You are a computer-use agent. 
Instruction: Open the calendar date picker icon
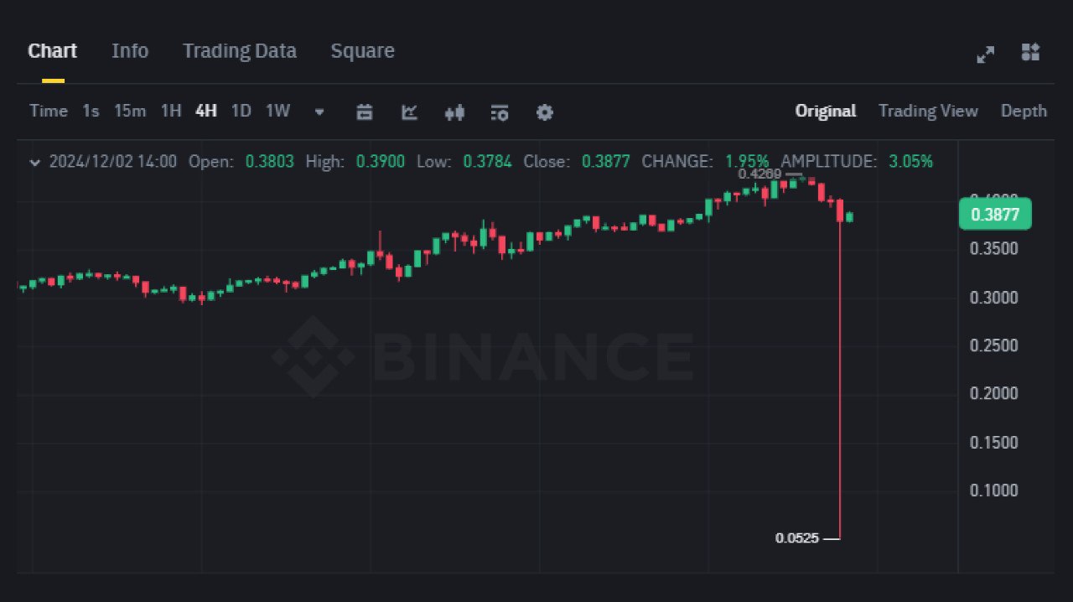365,112
